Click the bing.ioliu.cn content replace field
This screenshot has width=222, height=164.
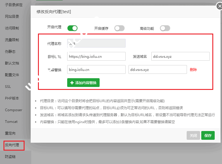(96, 69)
